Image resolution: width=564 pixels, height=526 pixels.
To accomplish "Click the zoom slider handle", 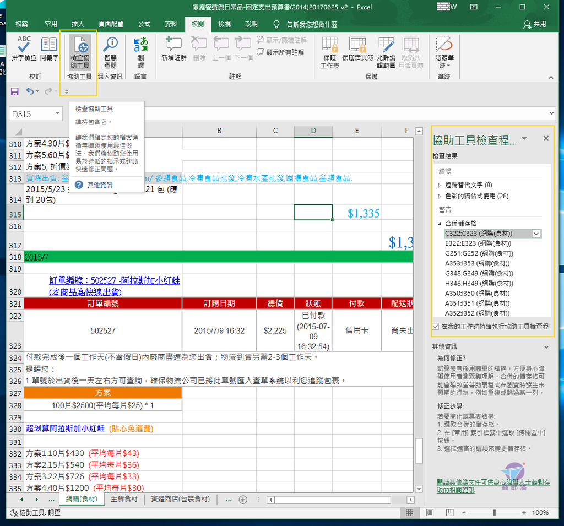I will (x=494, y=513).
